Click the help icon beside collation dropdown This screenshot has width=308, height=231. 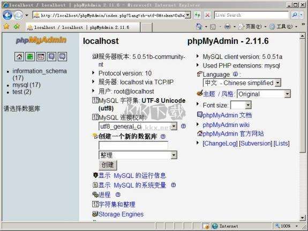[183, 126]
